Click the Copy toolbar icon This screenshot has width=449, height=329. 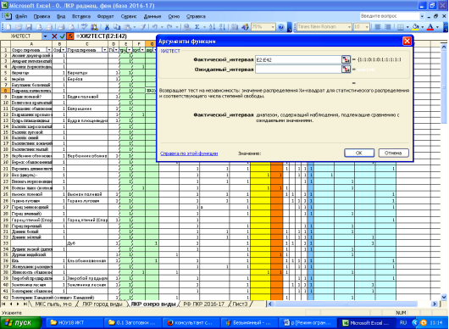pos(117,27)
